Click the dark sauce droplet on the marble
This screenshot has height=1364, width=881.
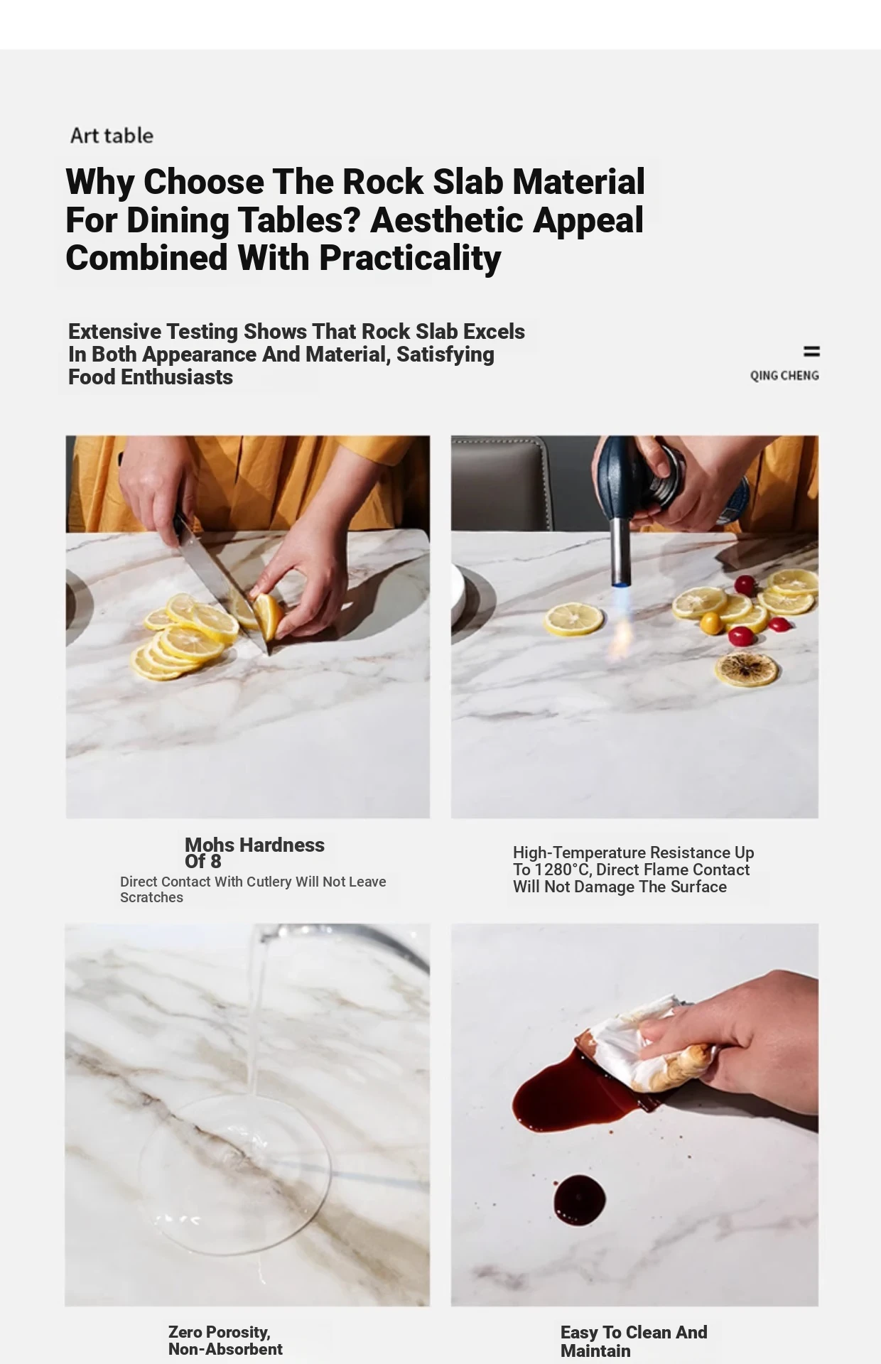point(579,1200)
